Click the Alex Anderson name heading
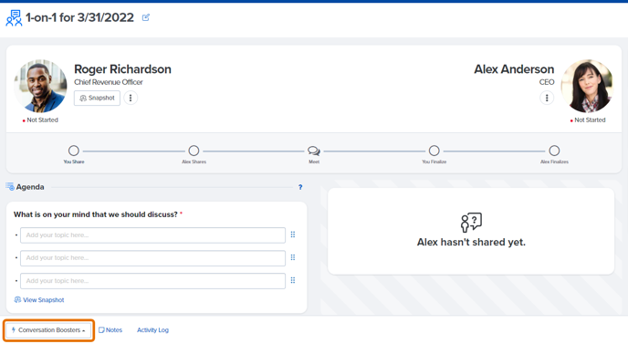Viewport: 628px width, 344px height. (x=514, y=69)
